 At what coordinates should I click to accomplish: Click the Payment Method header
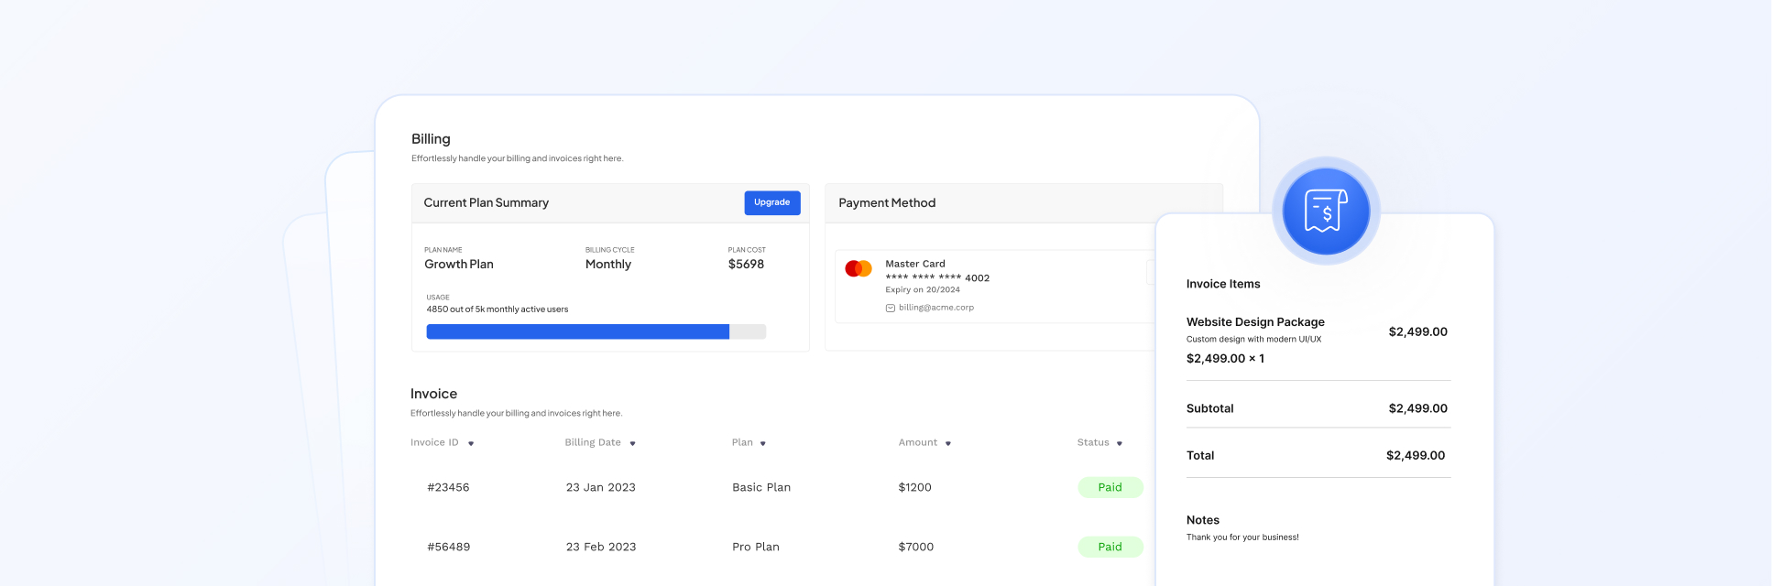click(x=886, y=203)
